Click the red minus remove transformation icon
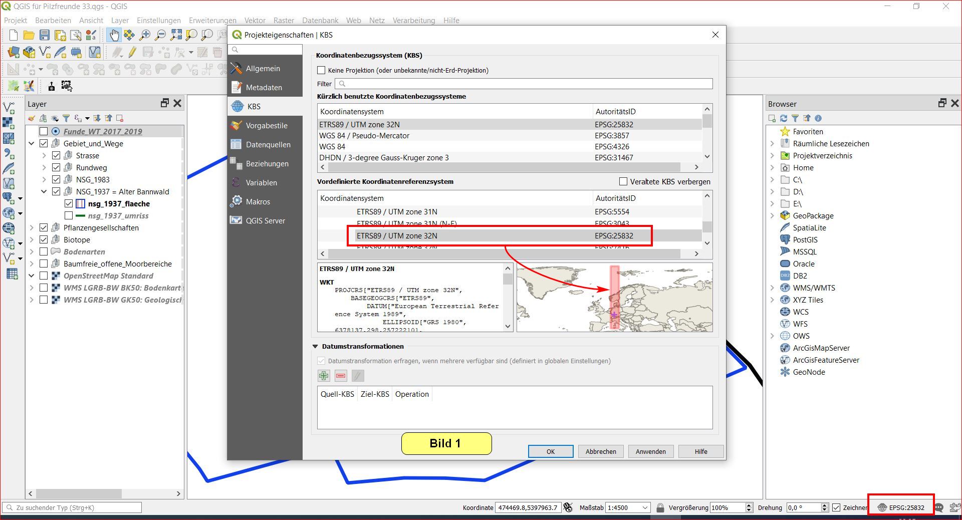962x520 pixels. [x=341, y=376]
